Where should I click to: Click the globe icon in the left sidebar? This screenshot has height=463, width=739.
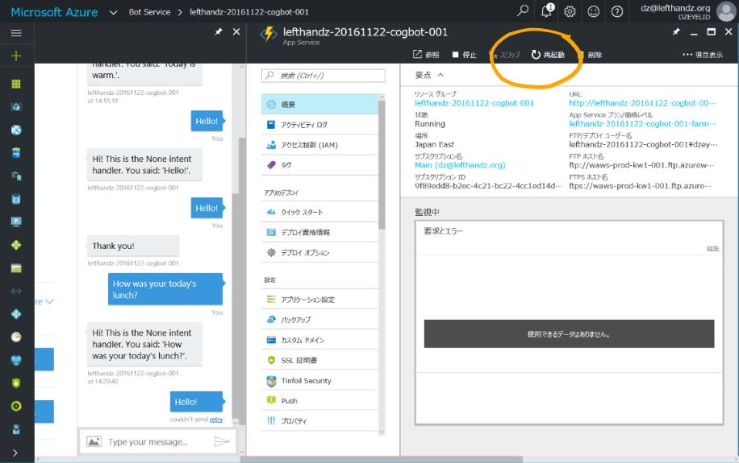pyautogui.click(x=16, y=130)
